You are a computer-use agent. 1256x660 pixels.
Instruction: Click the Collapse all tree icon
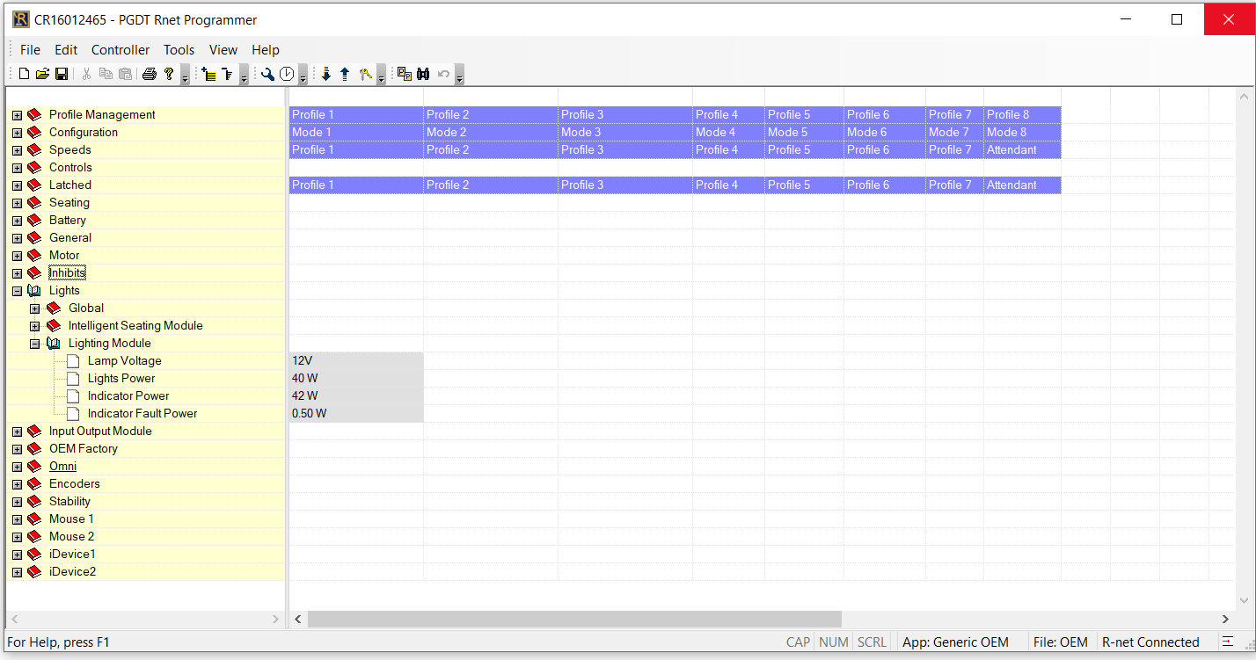click(x=228, y=75)
